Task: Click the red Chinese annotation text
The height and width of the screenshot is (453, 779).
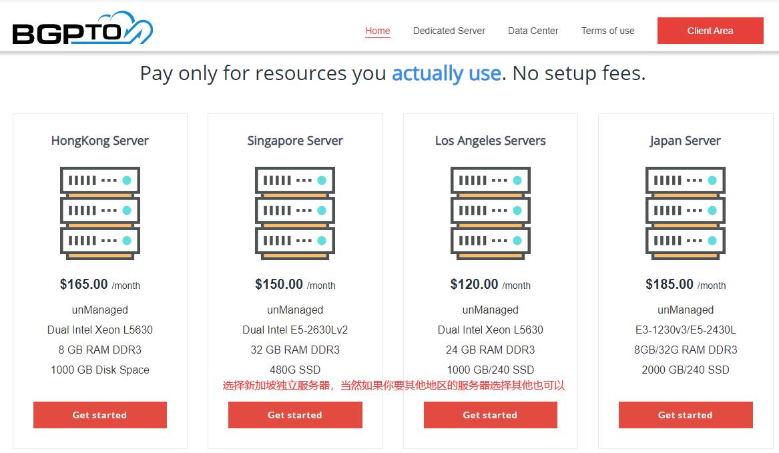Action: coord(393,386)
